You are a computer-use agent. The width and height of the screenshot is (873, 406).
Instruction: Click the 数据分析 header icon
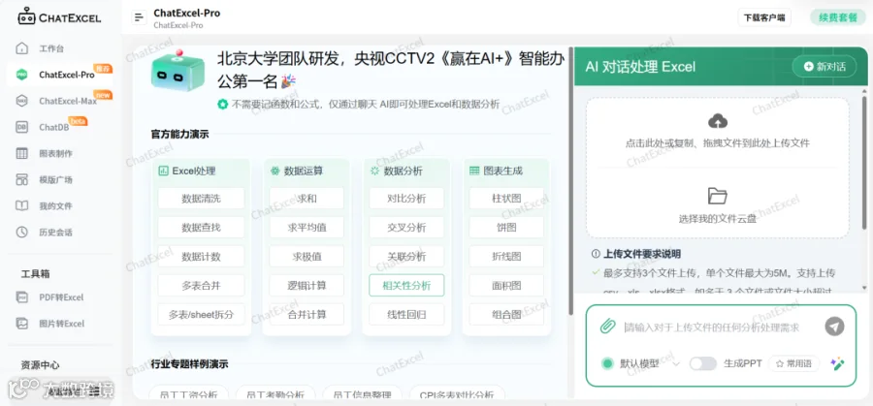374,171
